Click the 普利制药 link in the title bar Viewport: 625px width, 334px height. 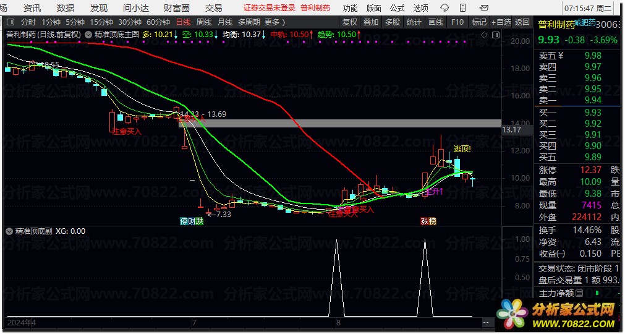coord(315,7)
